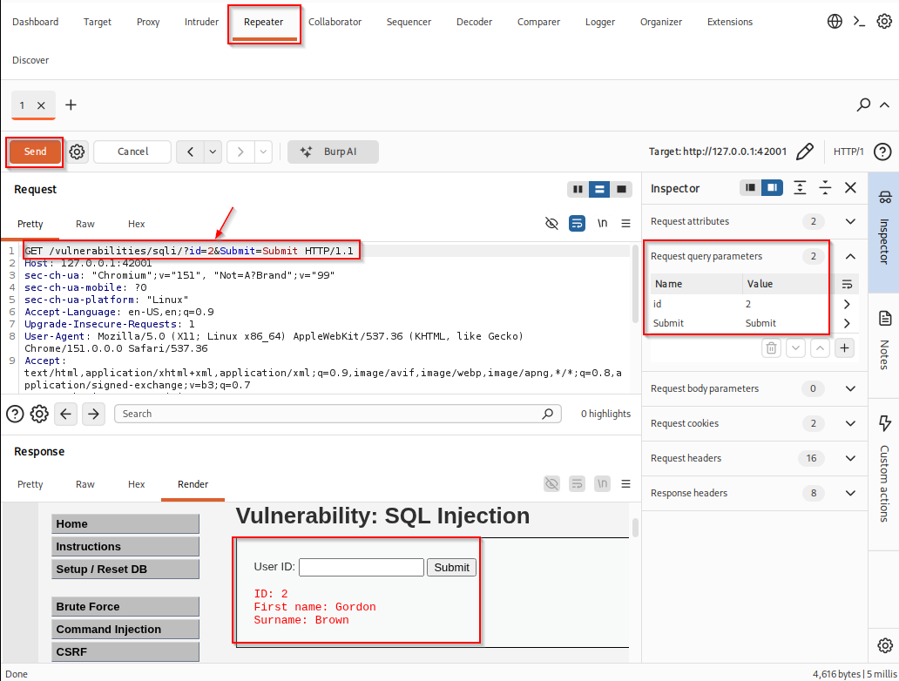Collapse all Inspector sections
Image resolution: width=899 pixels, height=681 pixels.
click(x=825, y=188)
